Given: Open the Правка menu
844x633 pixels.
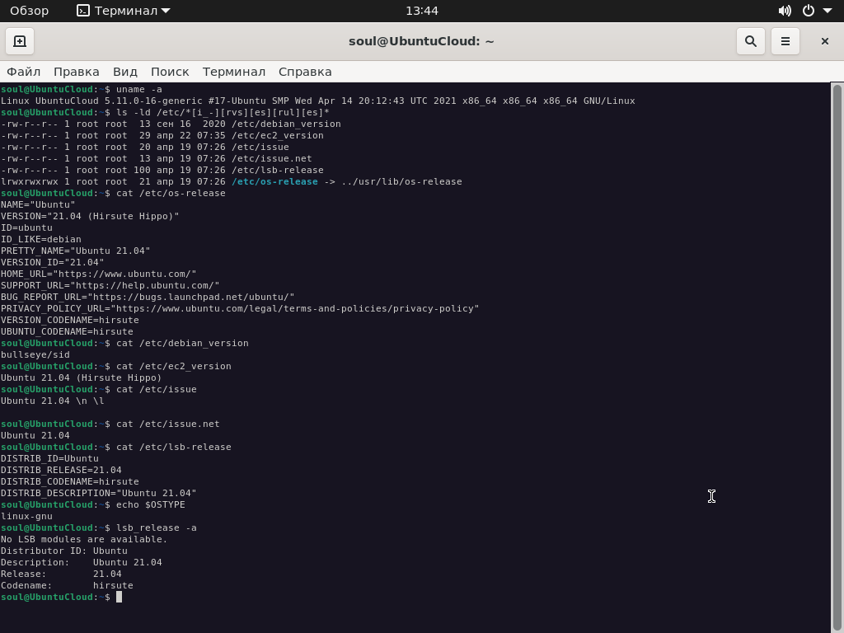Looking at the screenshot, I should pyautogui.click(x=77, y=72).
